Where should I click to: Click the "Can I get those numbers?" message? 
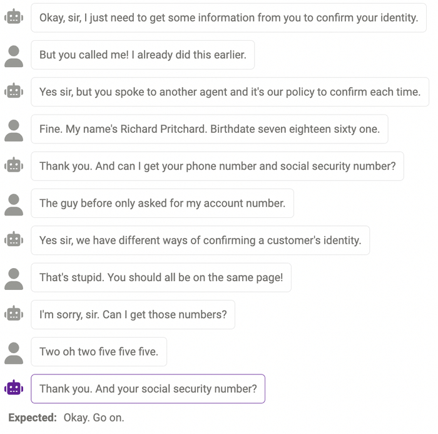coord(133,314)
